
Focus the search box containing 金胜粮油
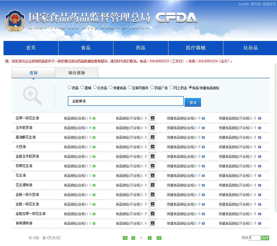point(126,101)
